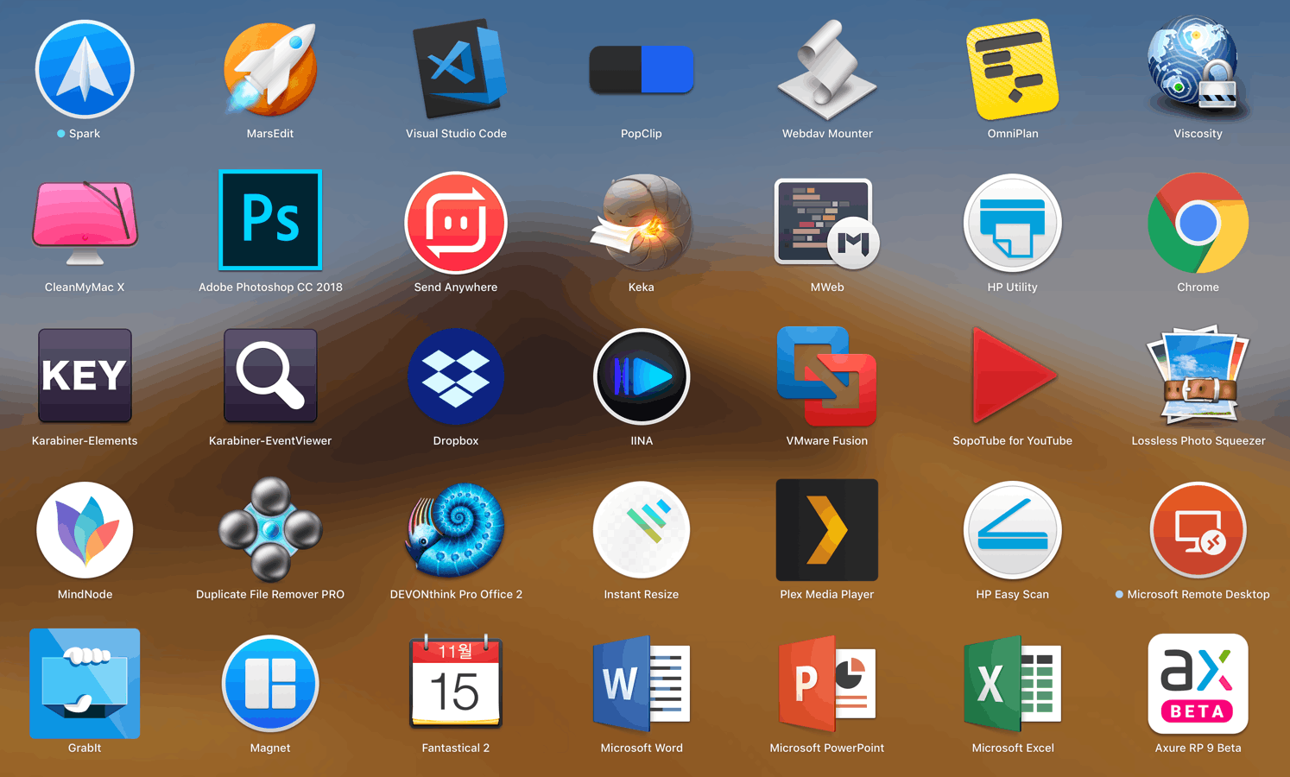1290x777 pixels.
Task: Launch Microsoft Excel icon
Action: [1013, 683]
